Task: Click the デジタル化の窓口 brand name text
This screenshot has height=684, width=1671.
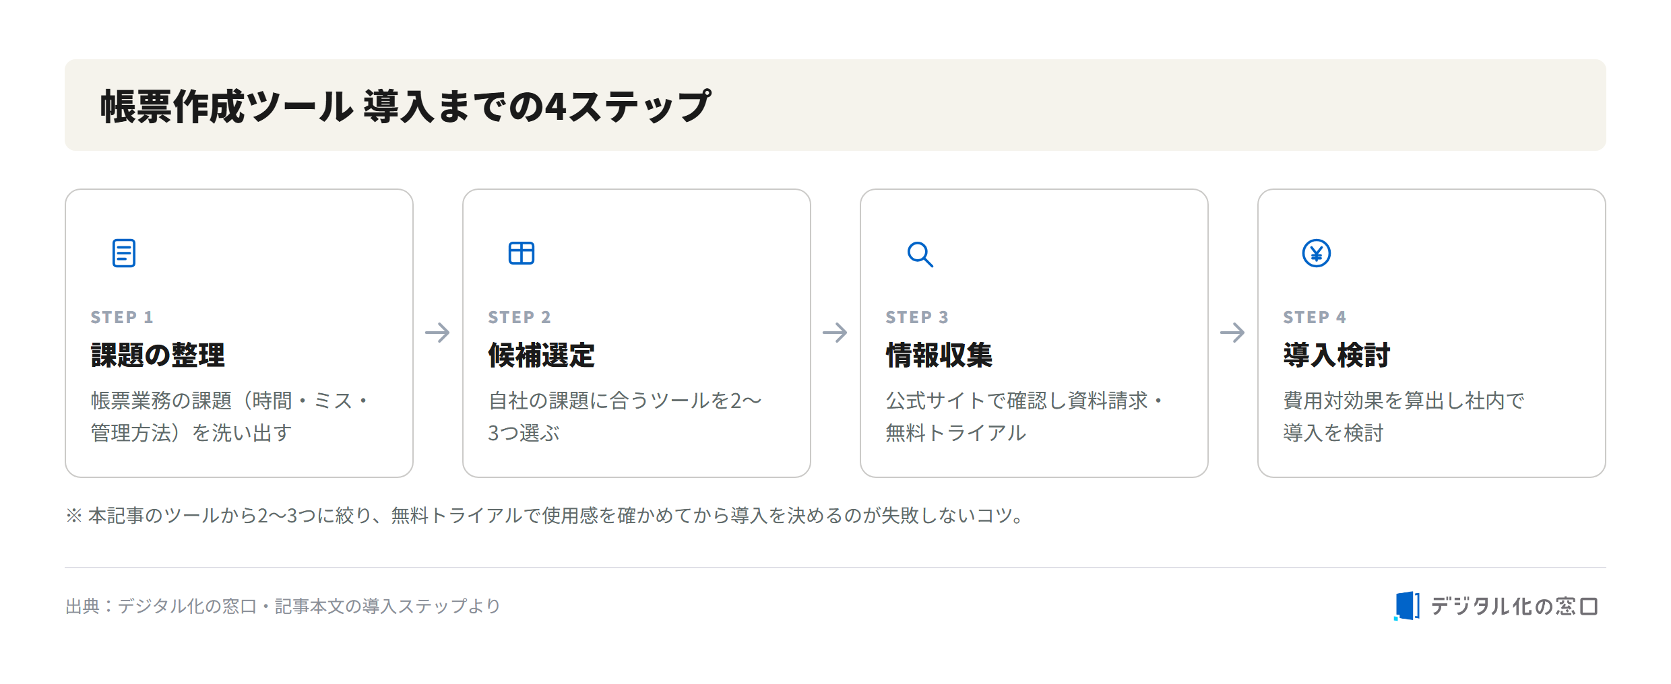Action: point(1514,606)
